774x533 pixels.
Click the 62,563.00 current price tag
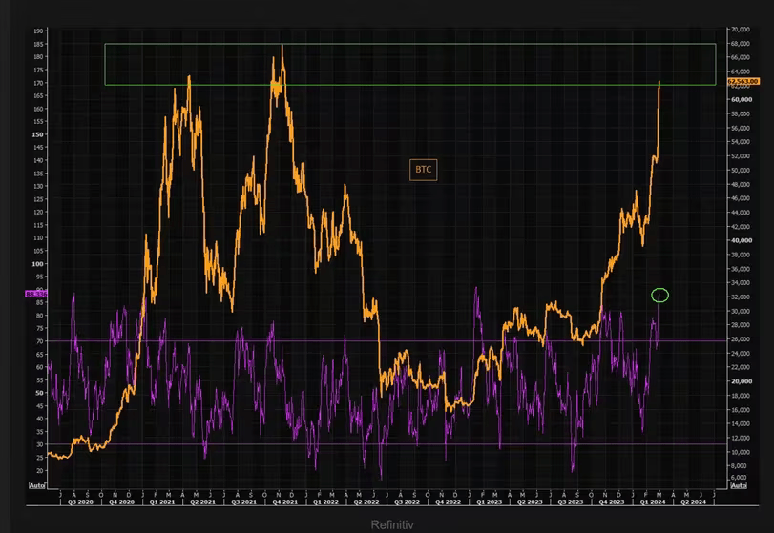tap(743, 81)
